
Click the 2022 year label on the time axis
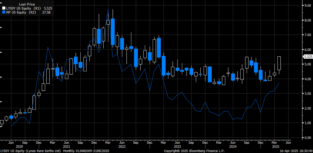[122, 147]
